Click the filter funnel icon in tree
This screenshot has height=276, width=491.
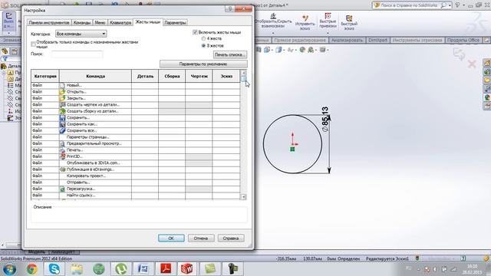click(5, 58)
